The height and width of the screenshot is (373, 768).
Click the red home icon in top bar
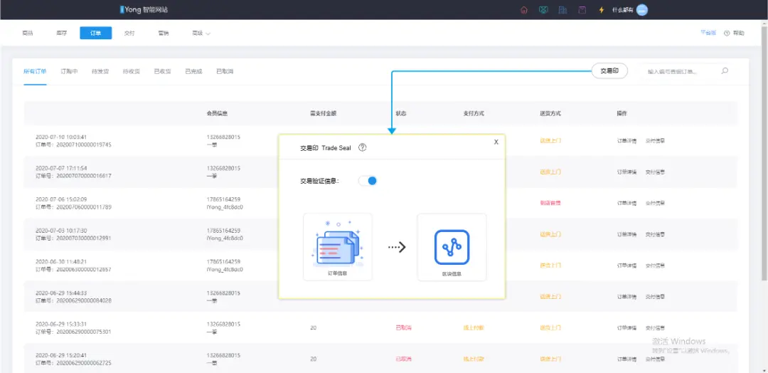pos(524,10)
